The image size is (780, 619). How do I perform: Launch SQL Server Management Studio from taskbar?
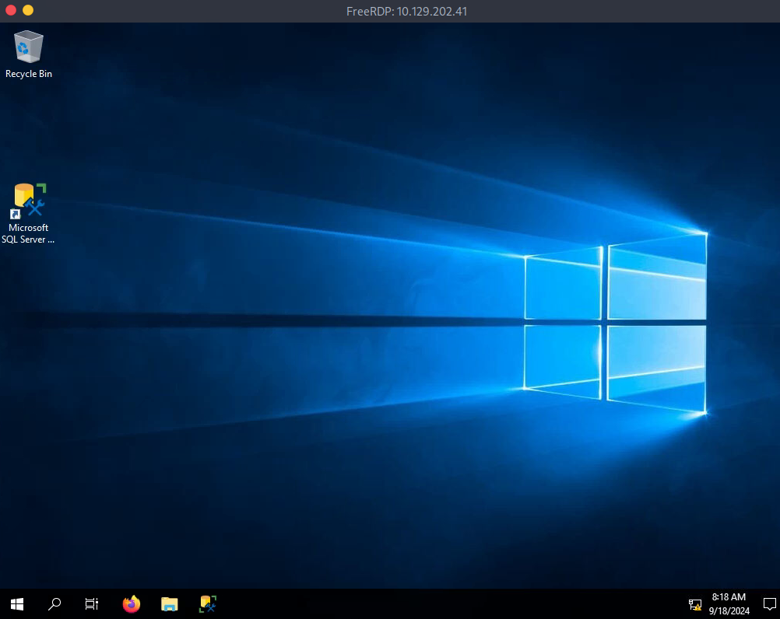coord(208,604)
